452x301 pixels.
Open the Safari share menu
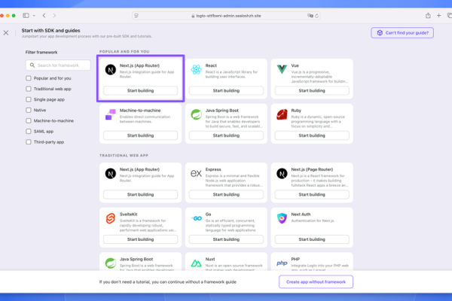pos(428,16)
